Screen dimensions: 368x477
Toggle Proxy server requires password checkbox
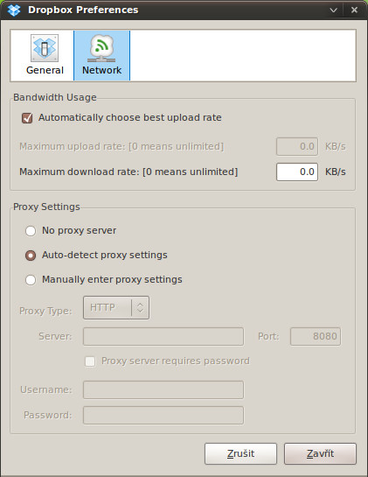(90, 361)
